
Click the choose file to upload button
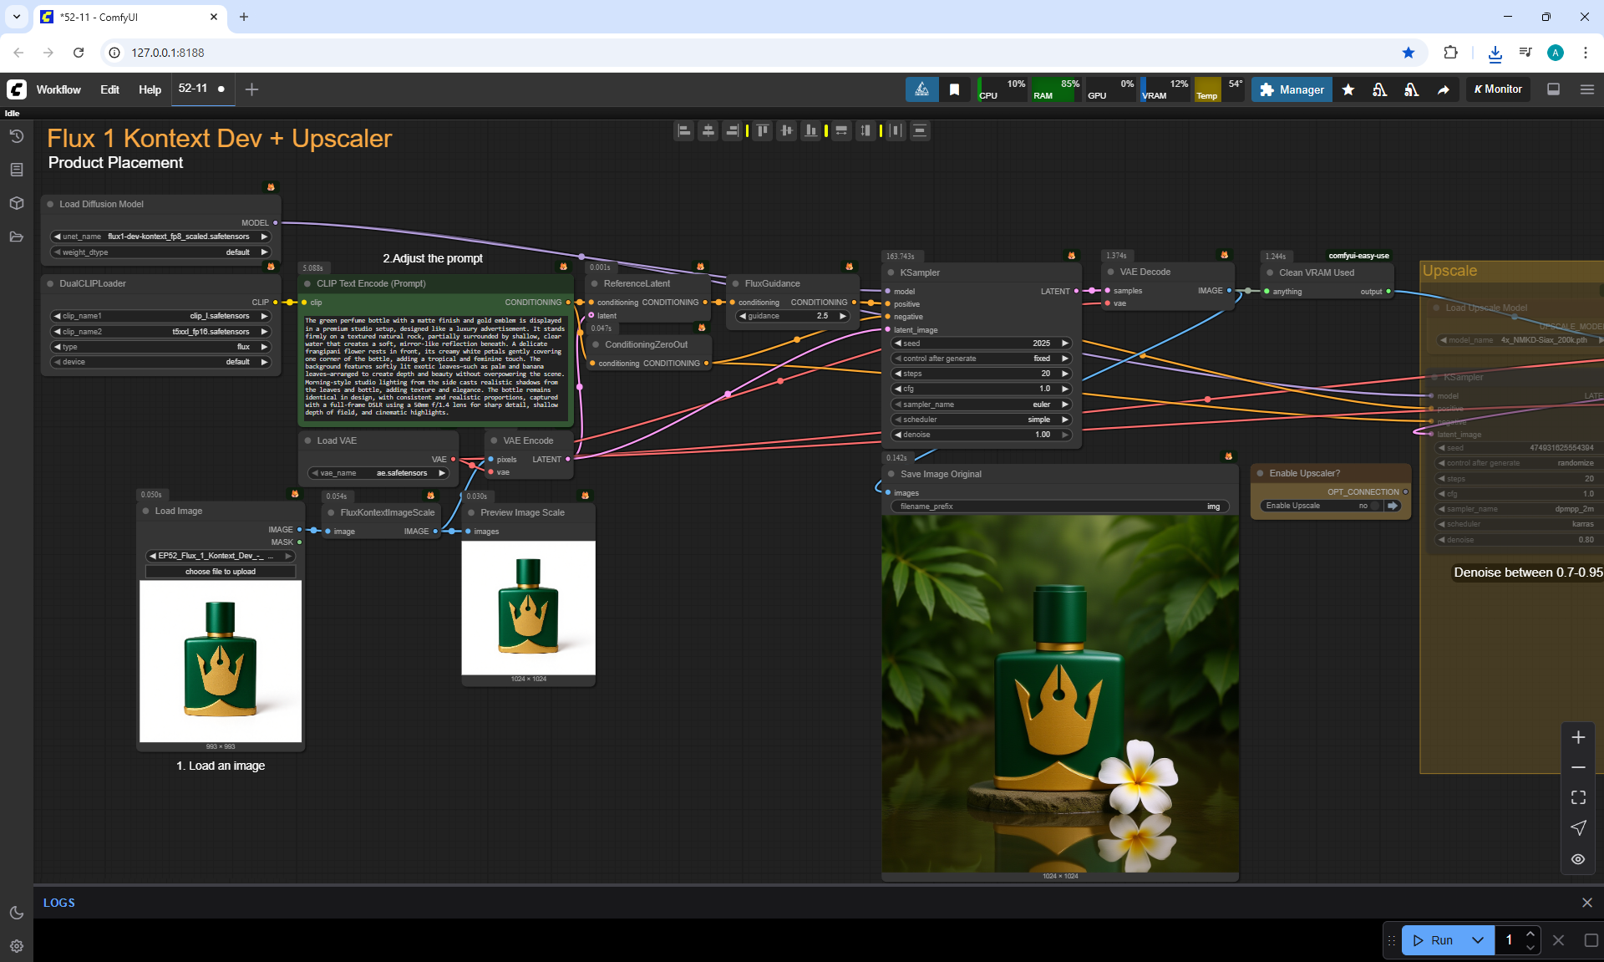click(x=221, y=572)
